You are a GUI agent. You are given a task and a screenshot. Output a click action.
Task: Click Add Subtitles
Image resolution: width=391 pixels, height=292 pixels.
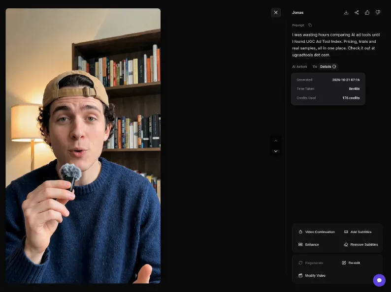(358, 232)
